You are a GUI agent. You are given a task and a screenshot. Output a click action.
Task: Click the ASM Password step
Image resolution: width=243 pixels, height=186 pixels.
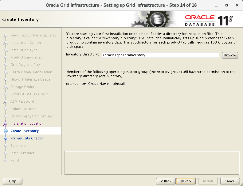pyautogui.click(x=22, y=101)
